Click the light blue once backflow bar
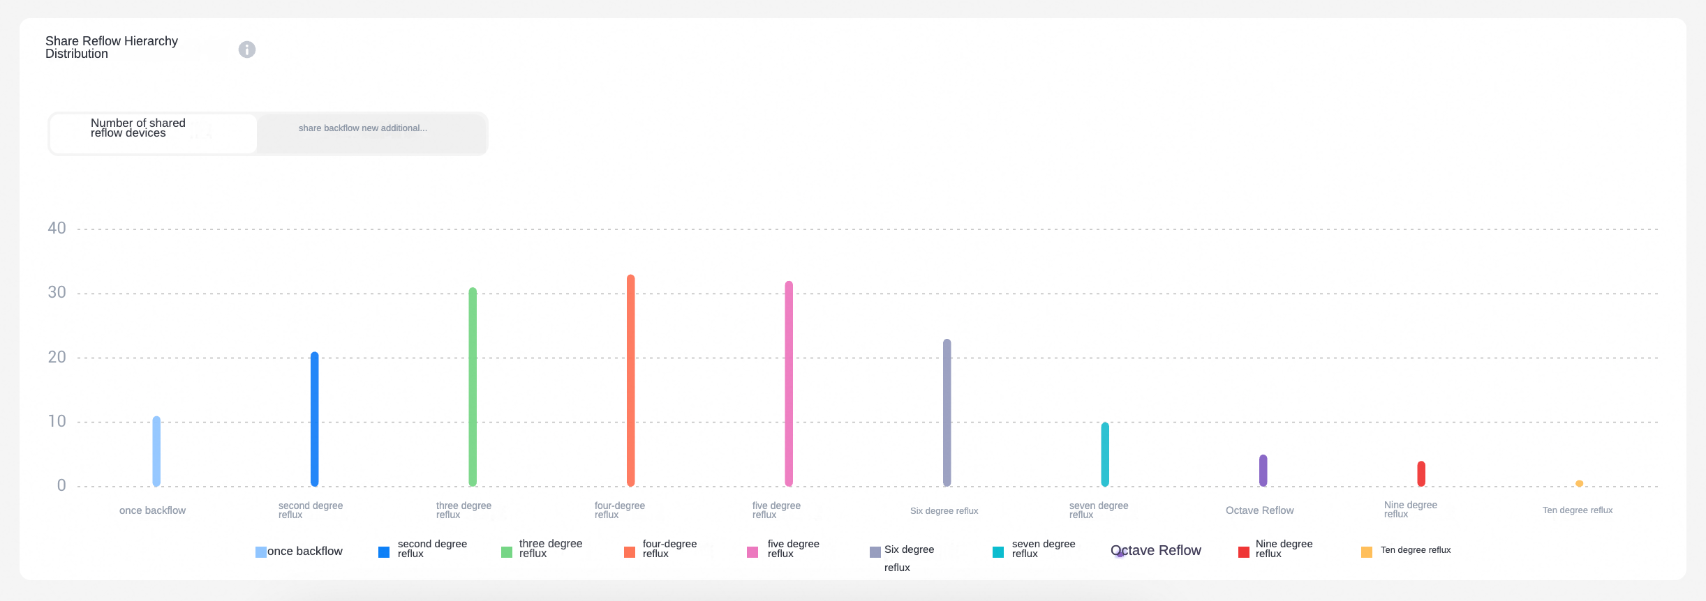Image resolution: width=1706 pixels, height=601 pixels. (x=156, y=451)
